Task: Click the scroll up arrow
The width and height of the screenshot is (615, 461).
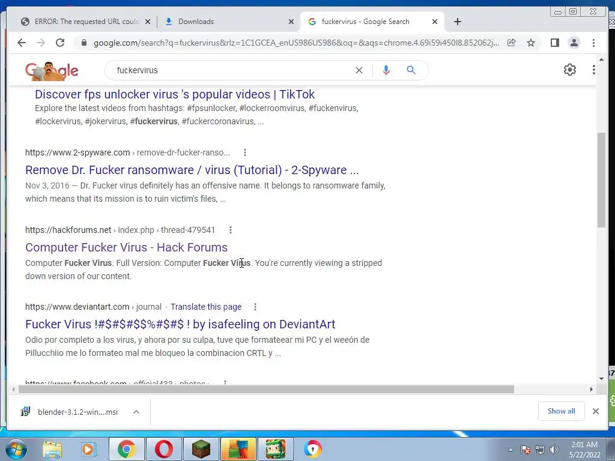Action: coord(601,59)
